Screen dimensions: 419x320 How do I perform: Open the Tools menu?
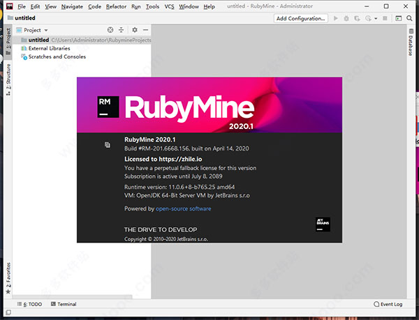(x=152, y=7)
